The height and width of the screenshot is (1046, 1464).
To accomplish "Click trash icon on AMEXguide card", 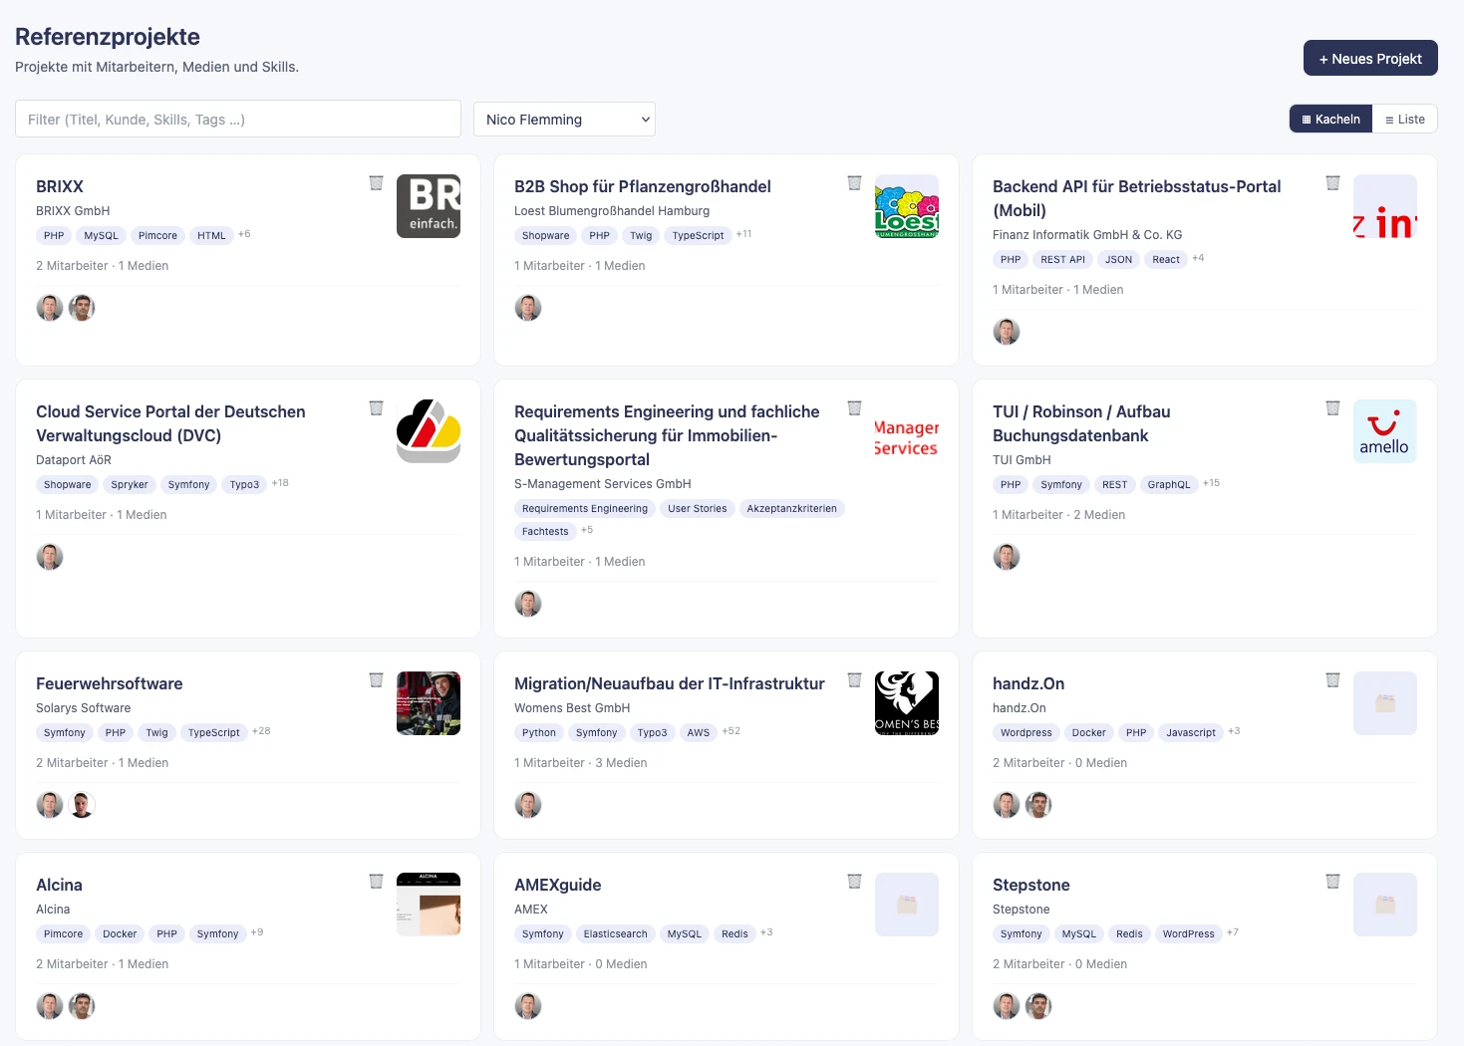I will pos(854,881).
